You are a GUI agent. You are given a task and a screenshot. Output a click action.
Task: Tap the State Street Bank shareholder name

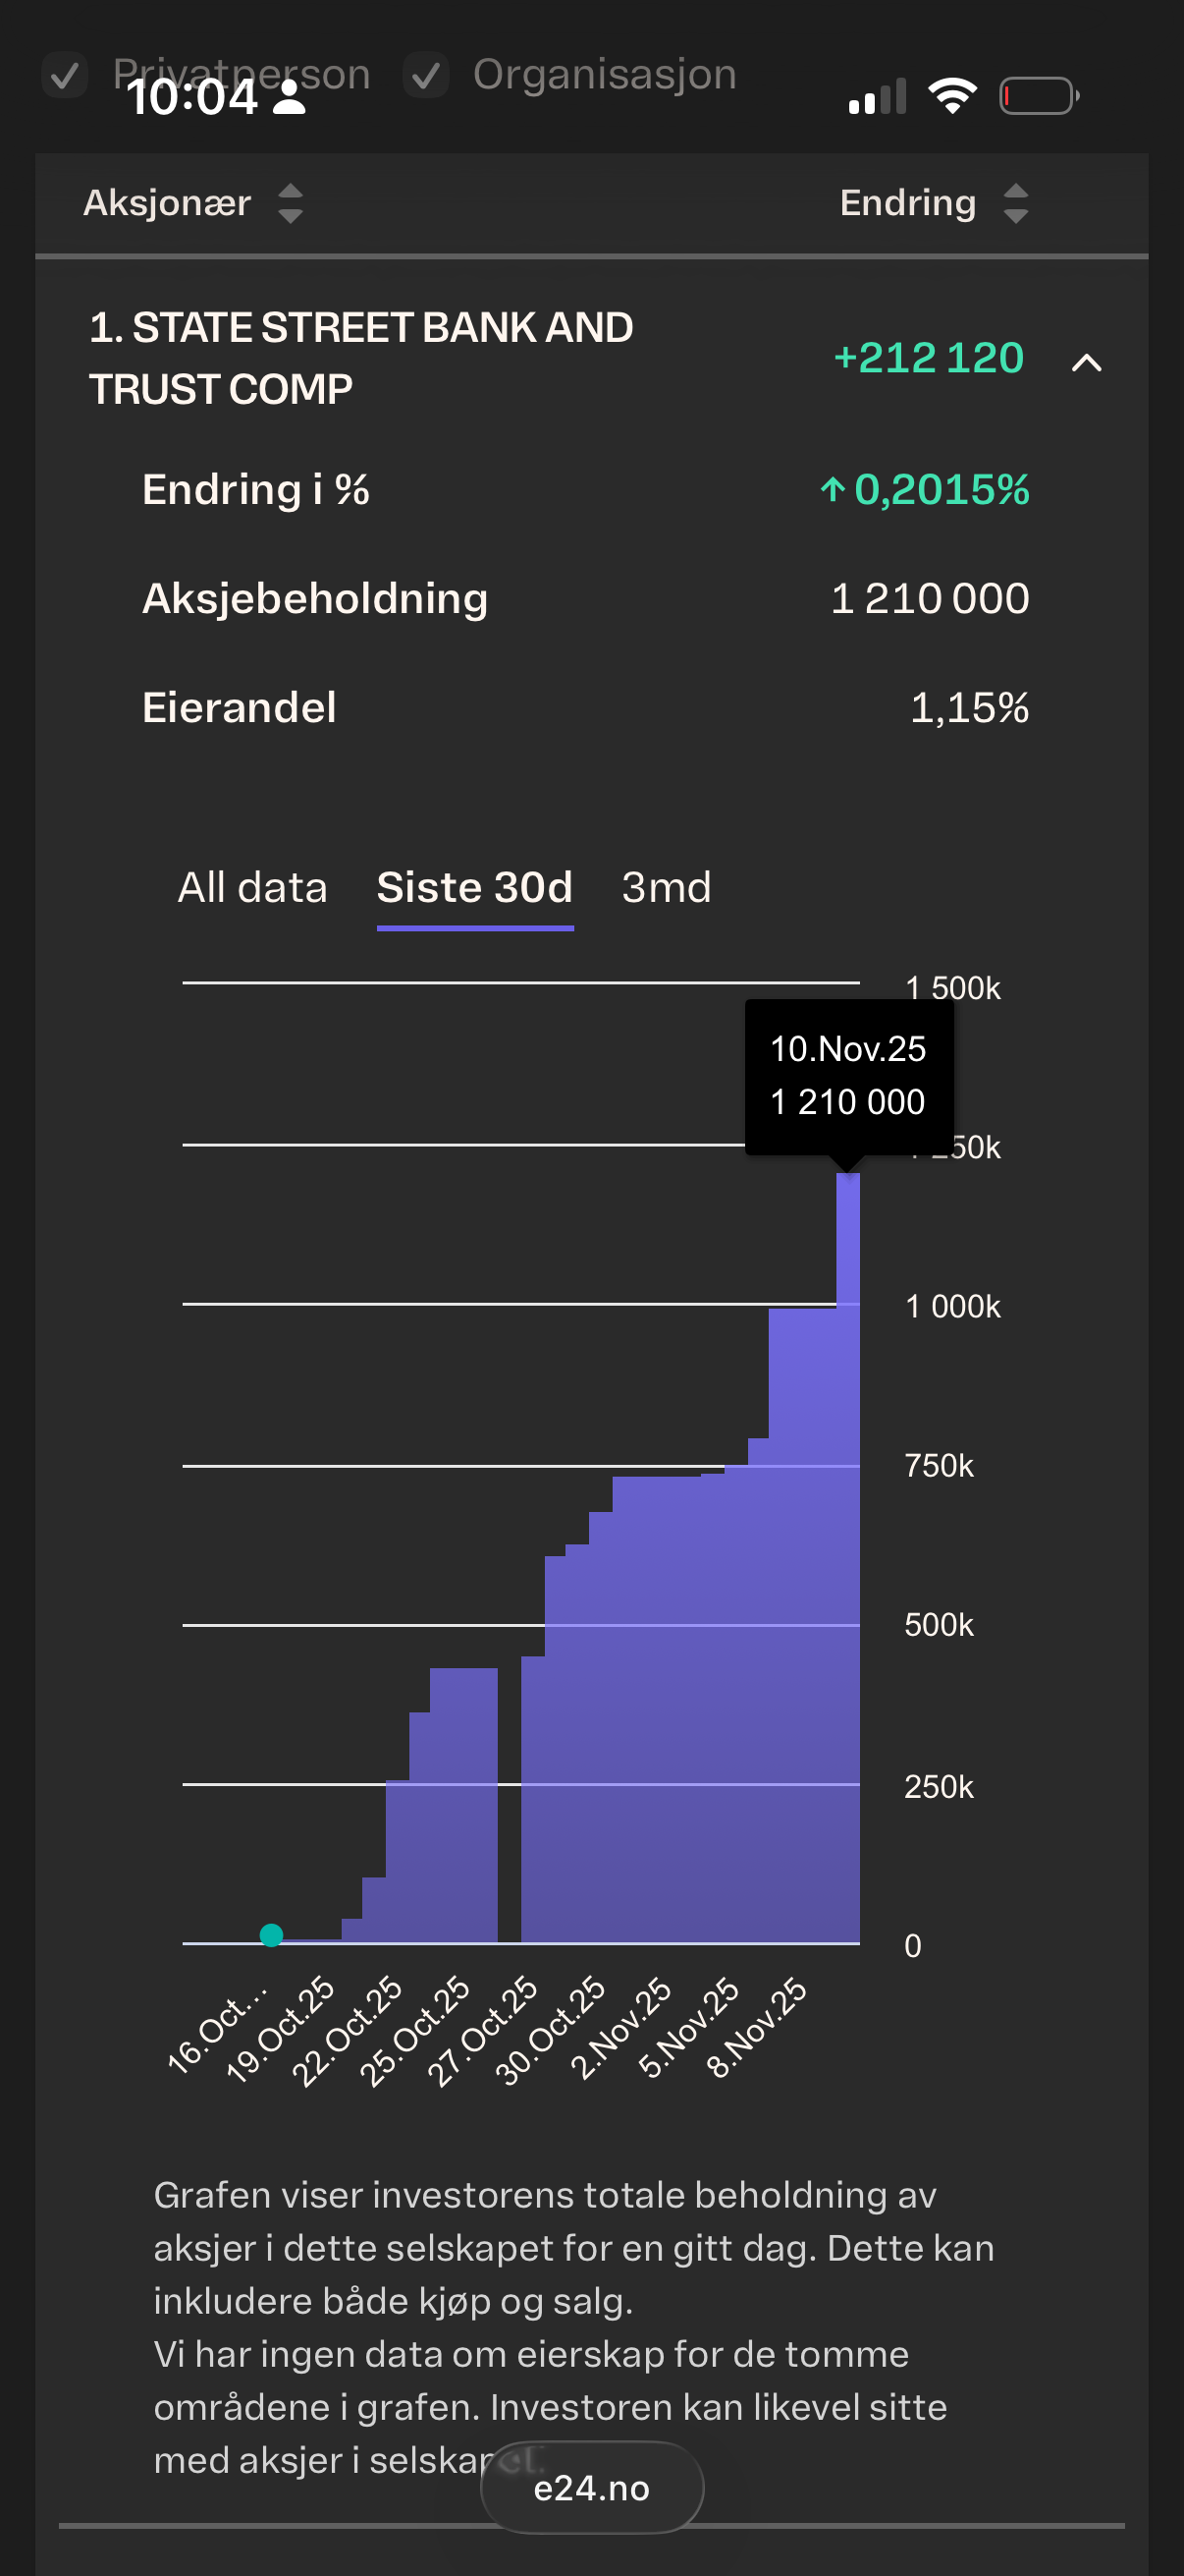360,358
